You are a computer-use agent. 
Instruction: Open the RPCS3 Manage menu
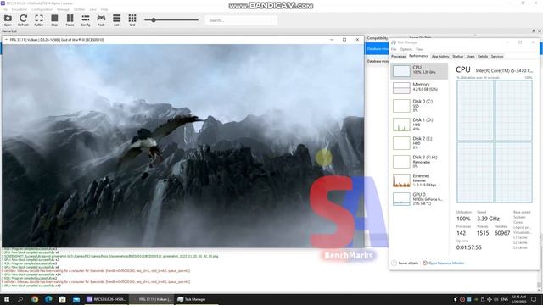pyautogui.click(x=63, y=9)
